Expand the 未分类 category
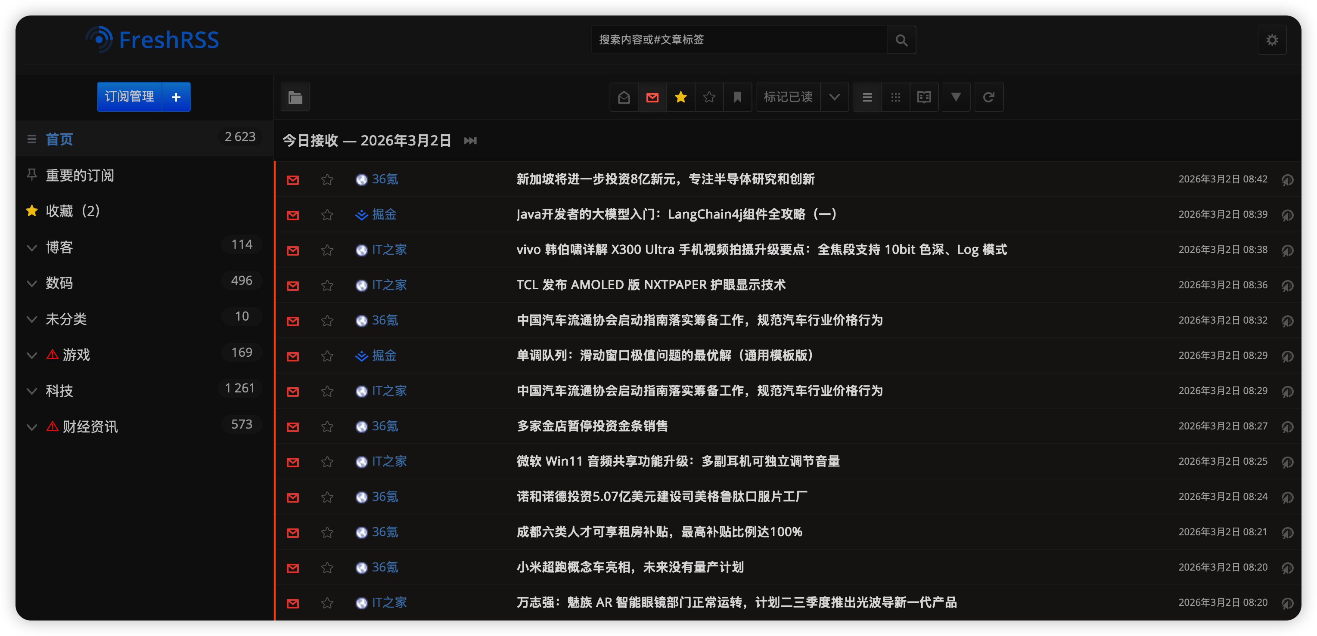The height and width of the screenshot is (636, 1317). tap(32, 319)
